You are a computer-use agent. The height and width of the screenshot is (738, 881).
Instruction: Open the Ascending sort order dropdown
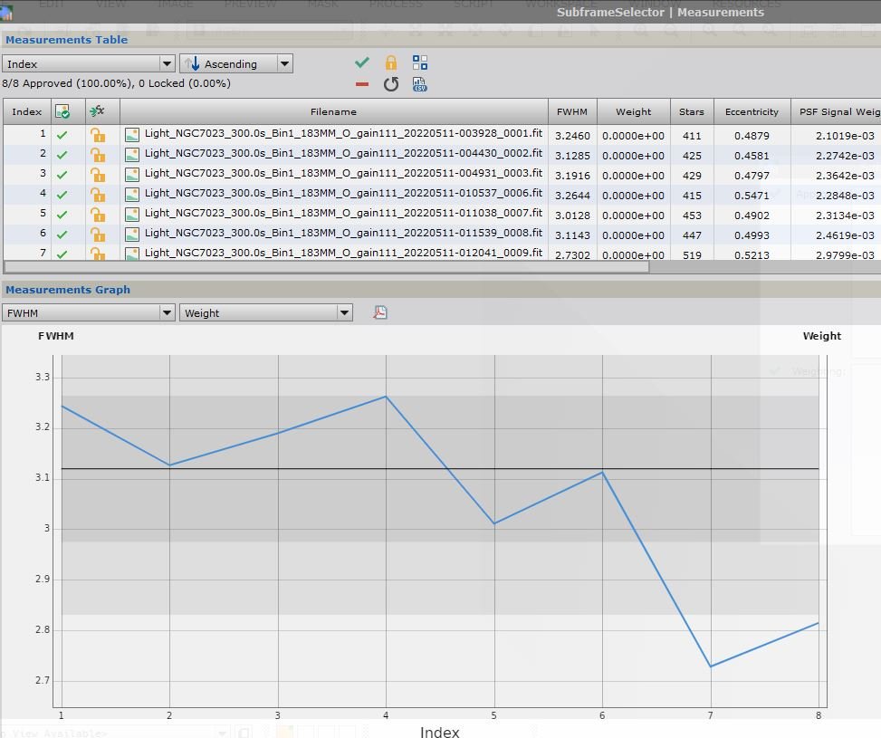pyautogui.click(x=235, y=64)
